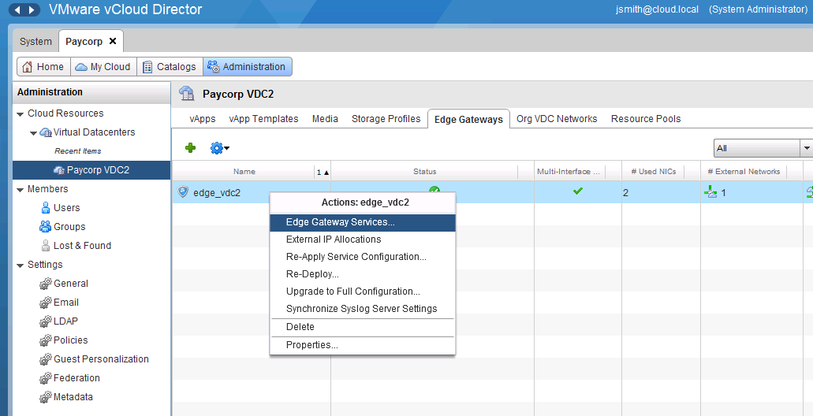
Task: Click jsmith@cloud.local user link
Action: click(x=657, y=9)
